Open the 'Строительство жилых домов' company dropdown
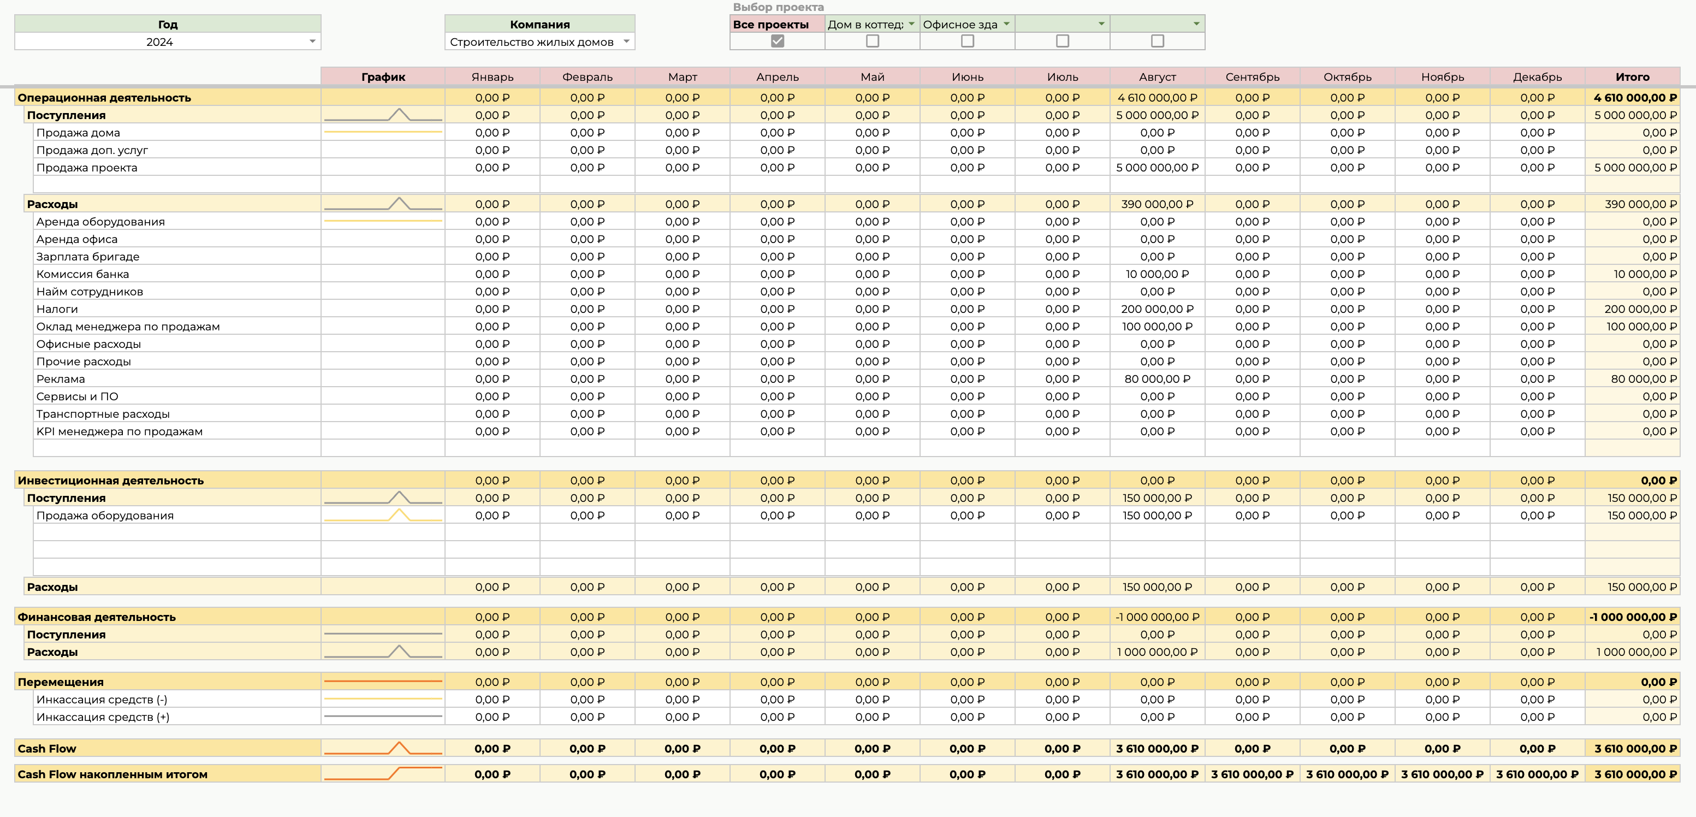Viewport: 1696px width, 817px height. pyautogui.click(x=626, y=42)
